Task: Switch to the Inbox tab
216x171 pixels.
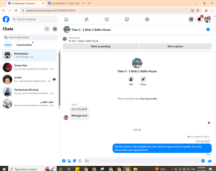Action: pos(8,45)
